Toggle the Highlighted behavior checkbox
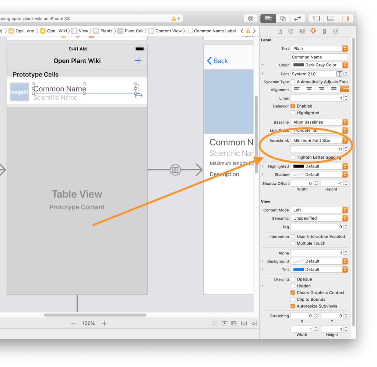The width and height of the screenshot is (377, 367). pyautogui.click(x=293, y=113)
